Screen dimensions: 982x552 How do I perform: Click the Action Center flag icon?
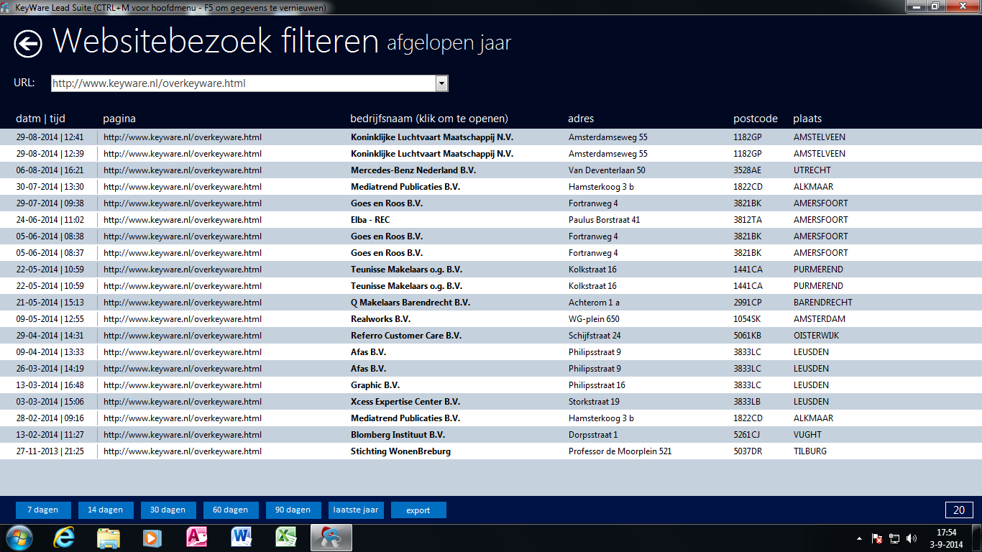(877, 538)
